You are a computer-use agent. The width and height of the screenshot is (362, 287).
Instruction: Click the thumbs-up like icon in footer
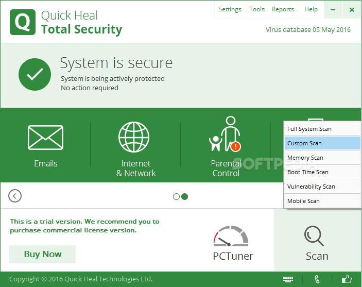347,279
